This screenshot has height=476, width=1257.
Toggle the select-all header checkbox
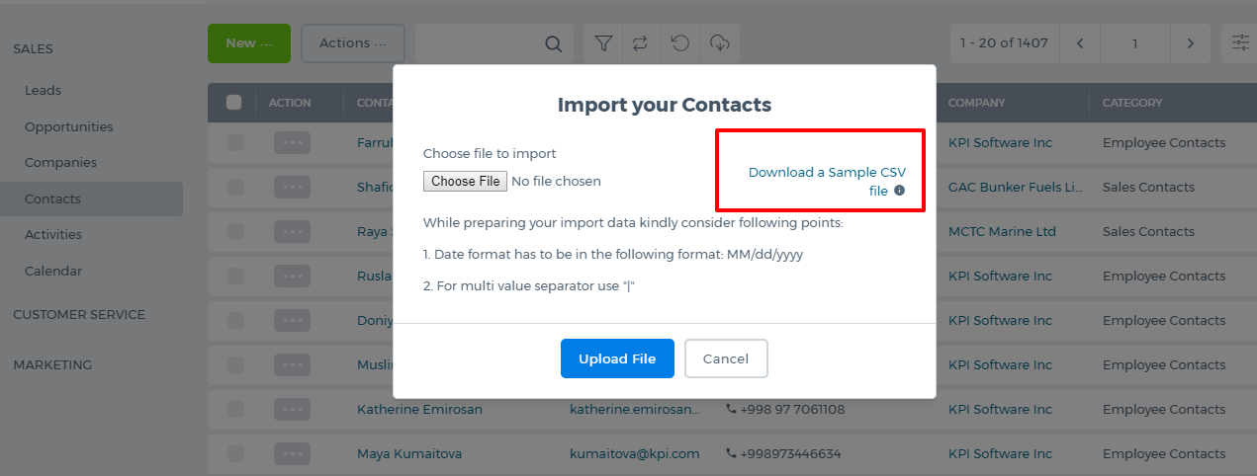click(x=234, y=102)
